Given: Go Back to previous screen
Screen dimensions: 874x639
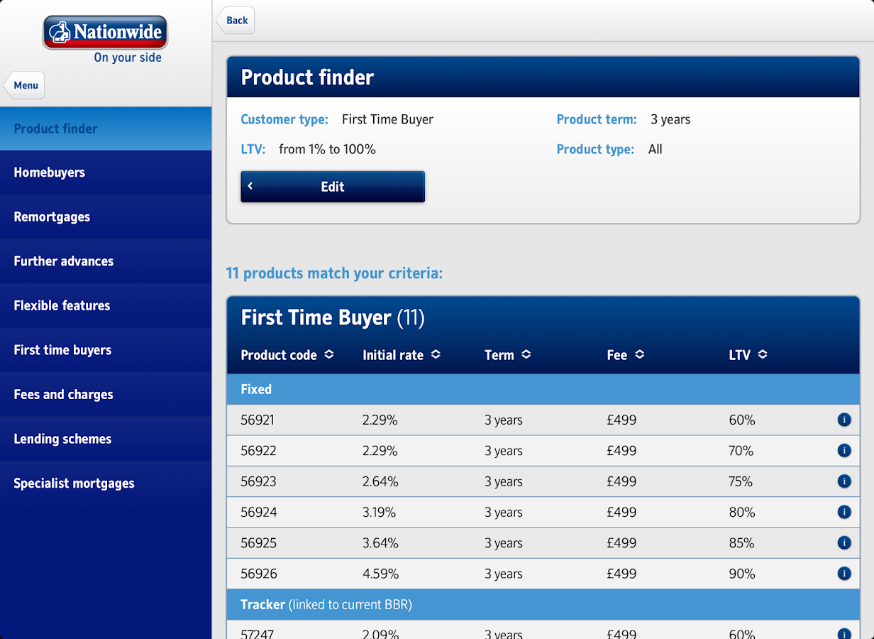Looking at the screenshot, I should [x=236, y=21].
